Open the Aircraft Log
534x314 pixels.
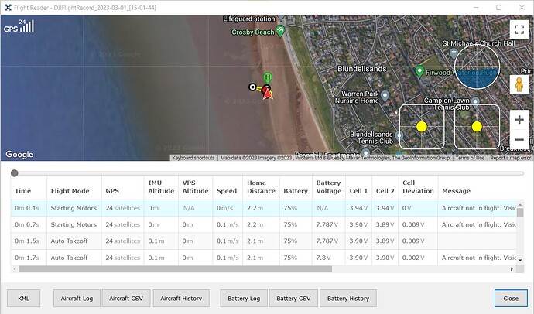(x=77, y=298)
